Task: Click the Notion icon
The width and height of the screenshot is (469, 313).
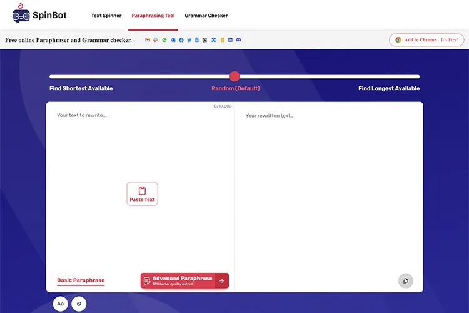Action: 204,40
